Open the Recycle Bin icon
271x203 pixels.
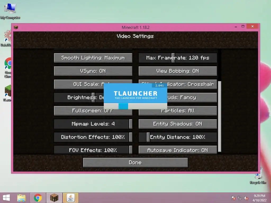258,176
